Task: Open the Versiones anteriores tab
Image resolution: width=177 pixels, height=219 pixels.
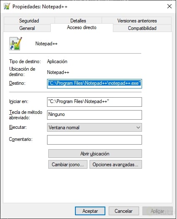Action: coord(137,21)
